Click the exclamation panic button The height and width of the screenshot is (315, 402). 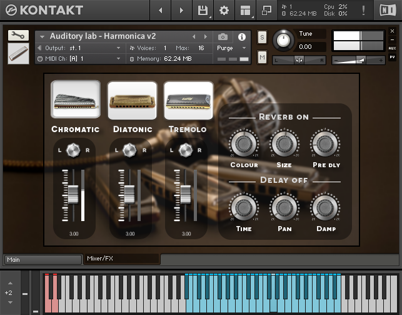pos(363,10)
